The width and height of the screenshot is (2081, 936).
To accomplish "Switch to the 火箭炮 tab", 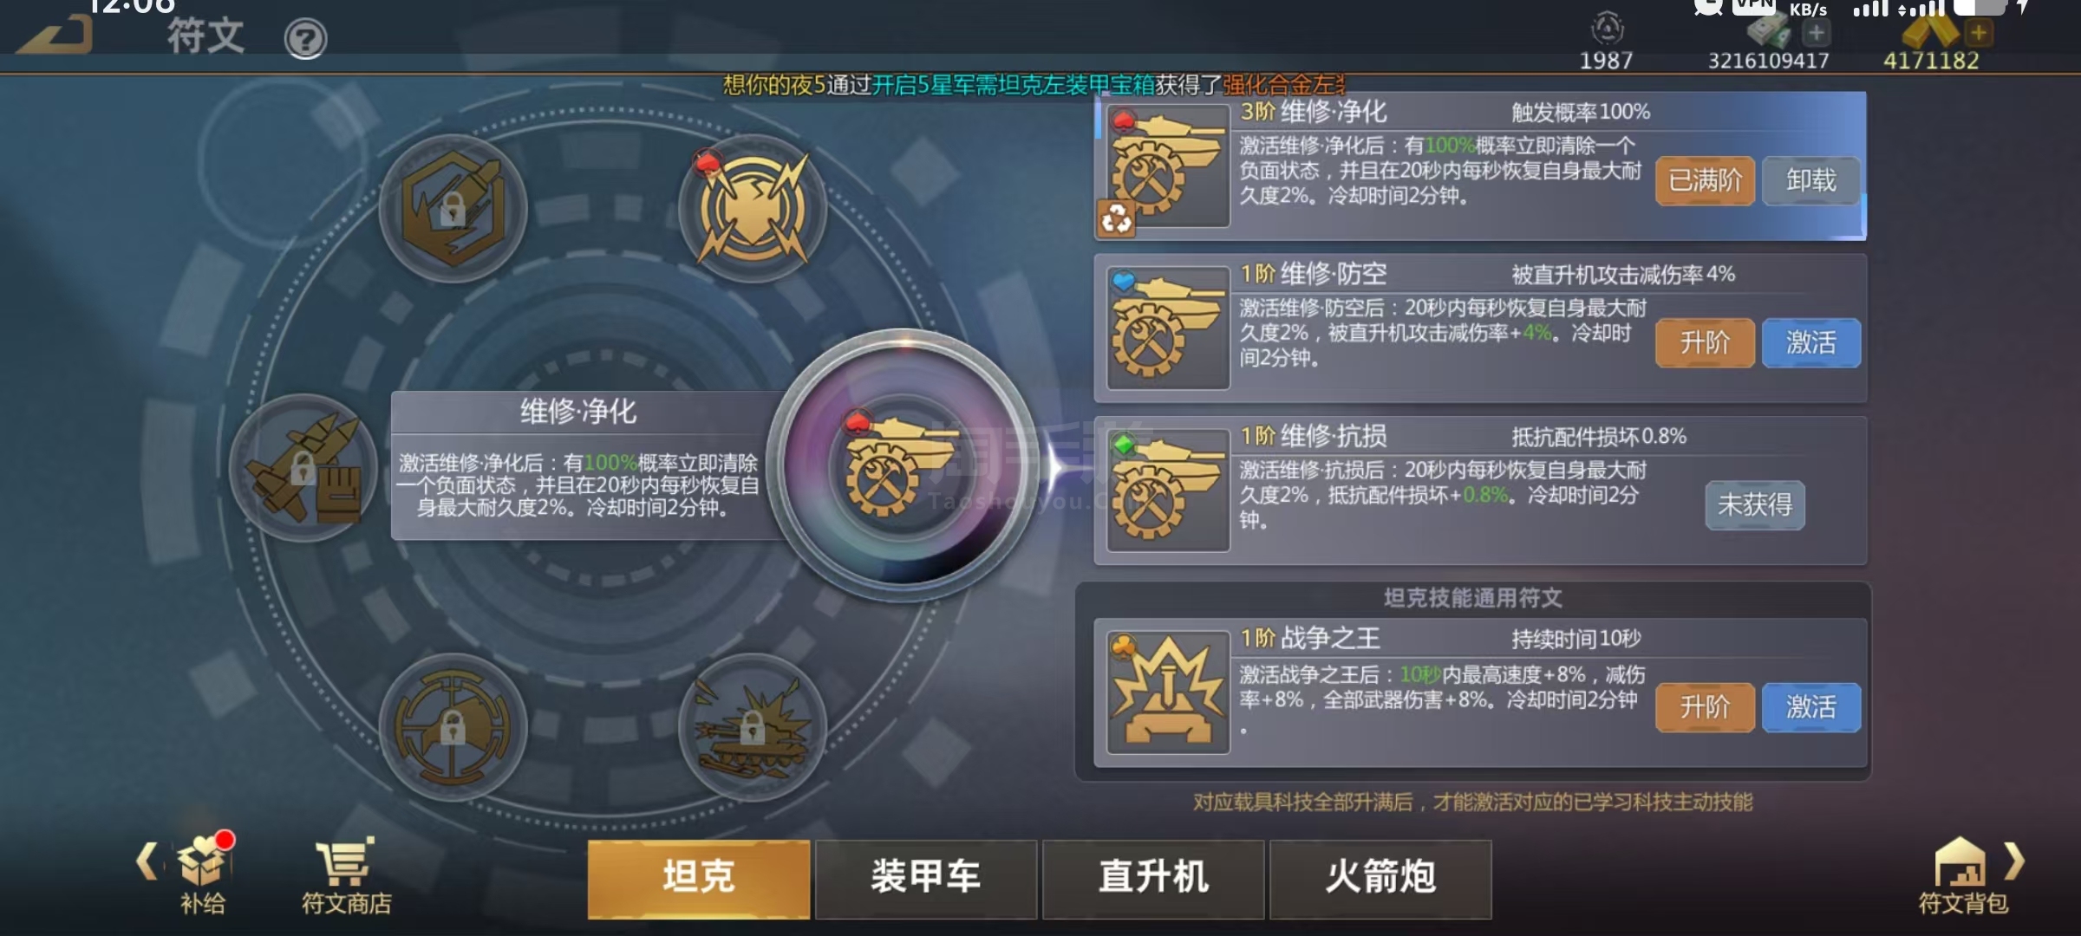I will [x=1380, y=878].
